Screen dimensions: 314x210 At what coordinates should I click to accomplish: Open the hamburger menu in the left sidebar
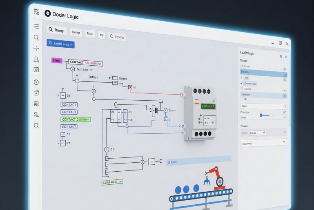[x=36, y=27]
